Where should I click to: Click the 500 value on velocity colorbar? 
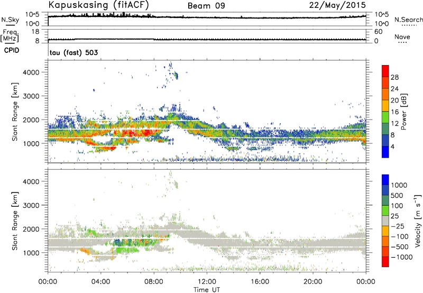tap(397, 196)
